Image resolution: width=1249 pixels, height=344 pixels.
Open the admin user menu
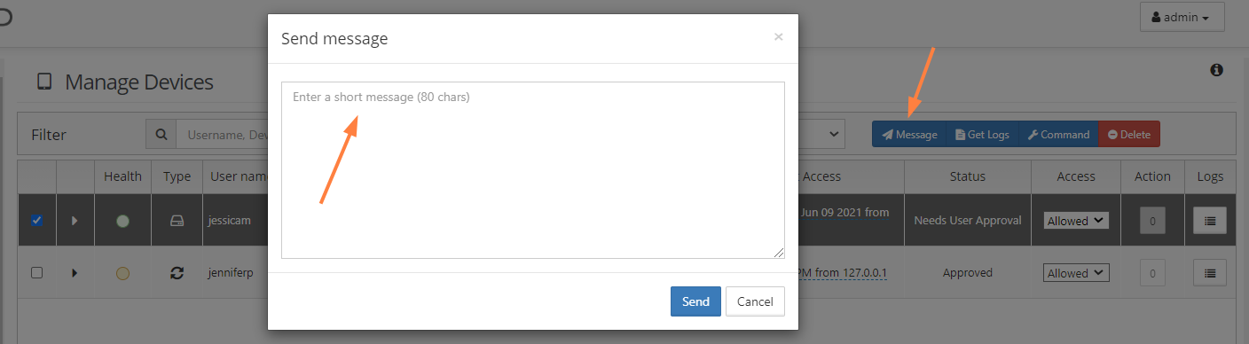click(x=1182, y=17)
